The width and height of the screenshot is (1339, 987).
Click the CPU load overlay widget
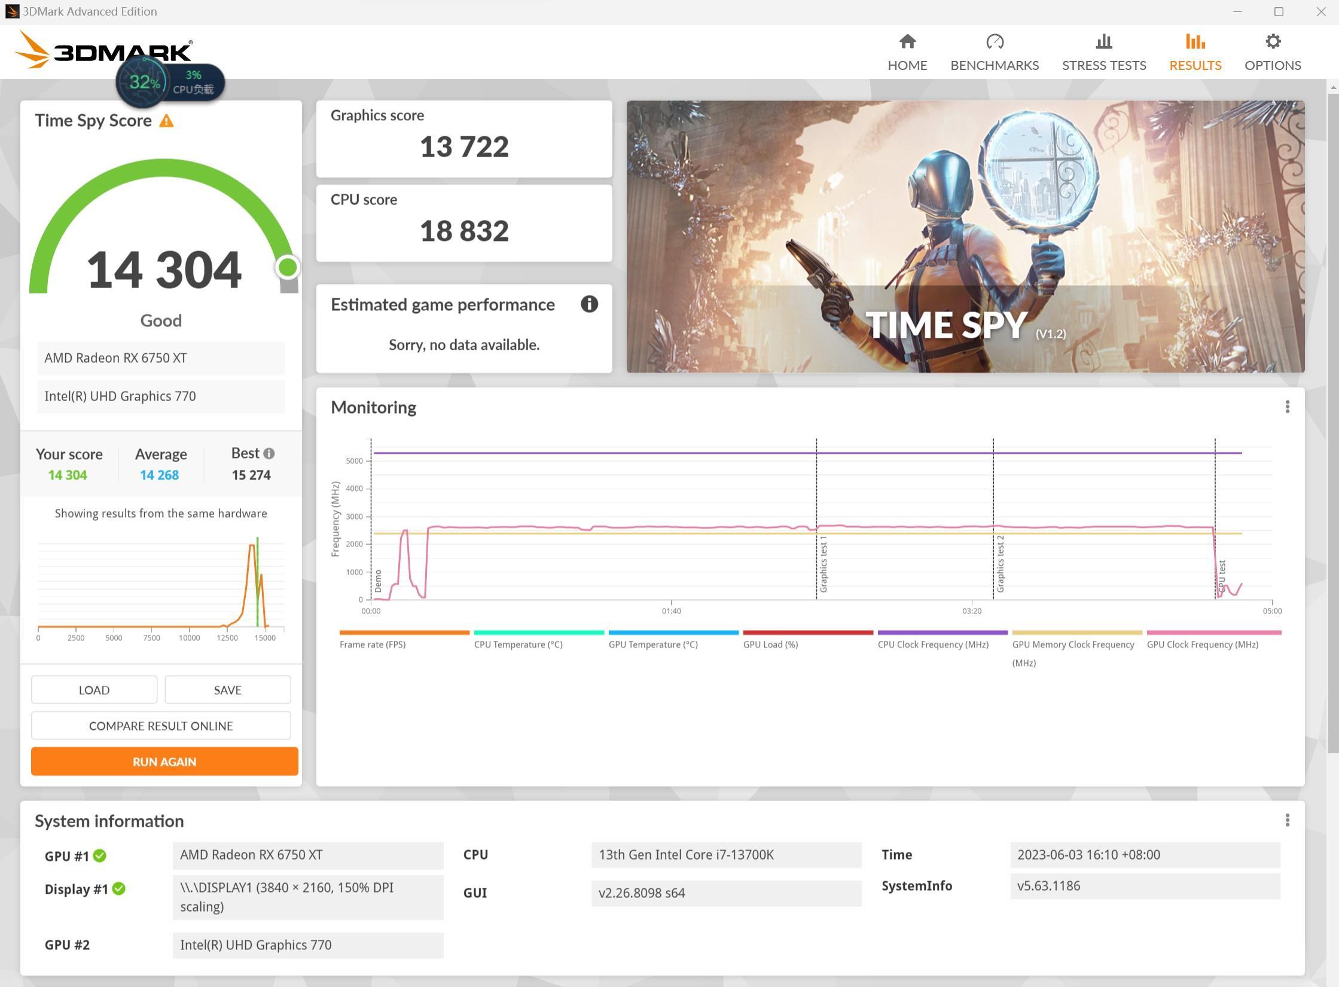tap(170, 82)
